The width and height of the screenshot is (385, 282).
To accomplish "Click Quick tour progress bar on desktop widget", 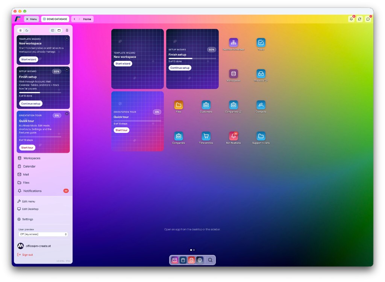I will coord(137,121).
